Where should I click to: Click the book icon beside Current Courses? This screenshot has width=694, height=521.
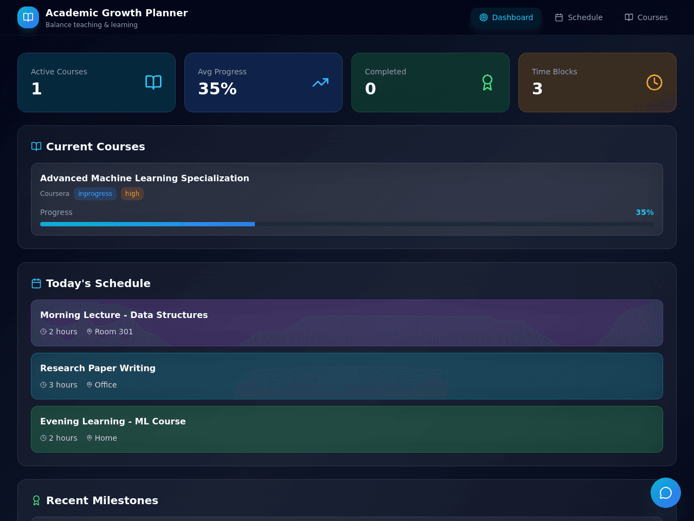[36, 147]
